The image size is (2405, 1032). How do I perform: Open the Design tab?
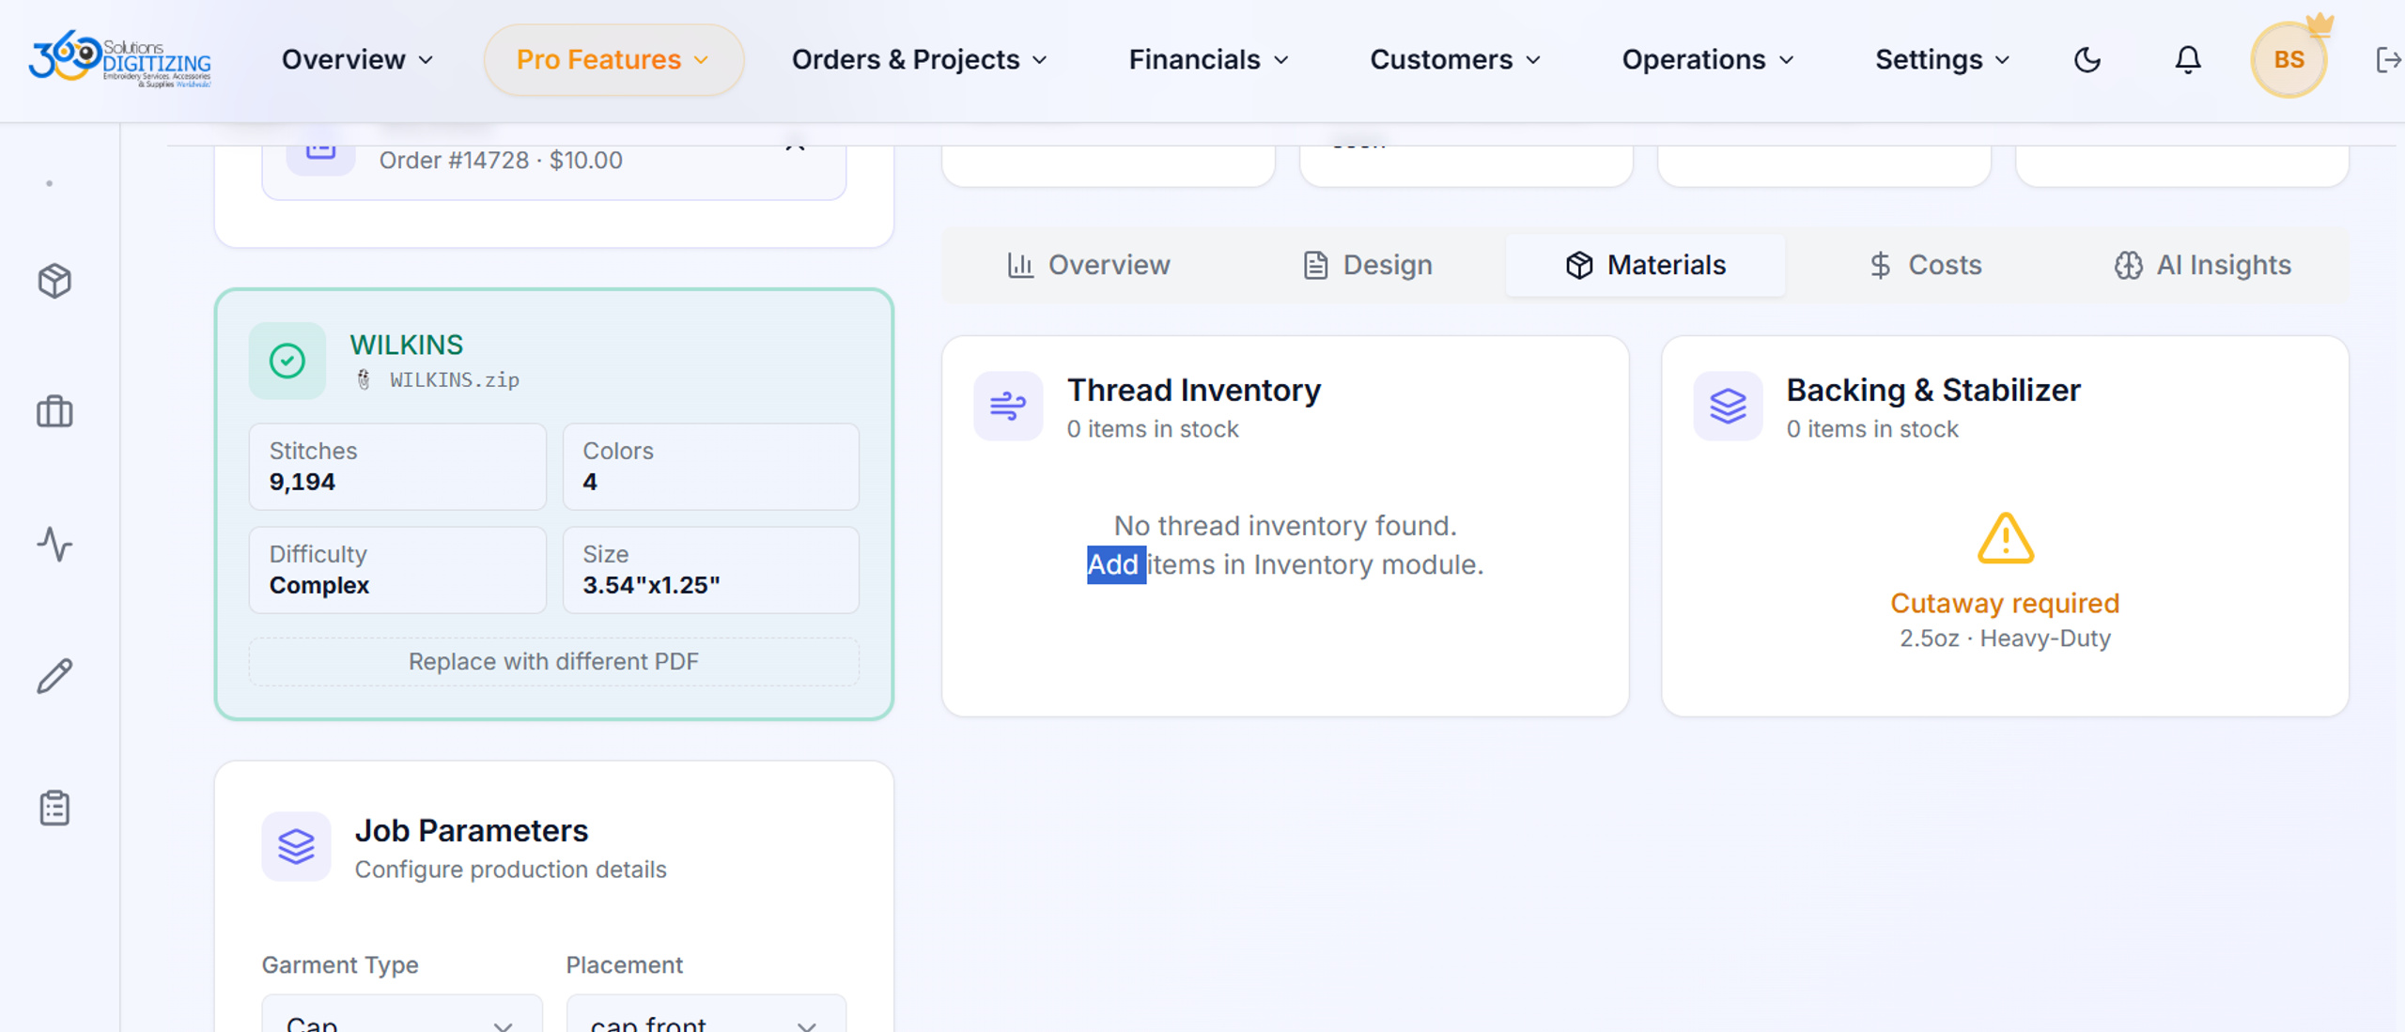[x=1367, y=266]
